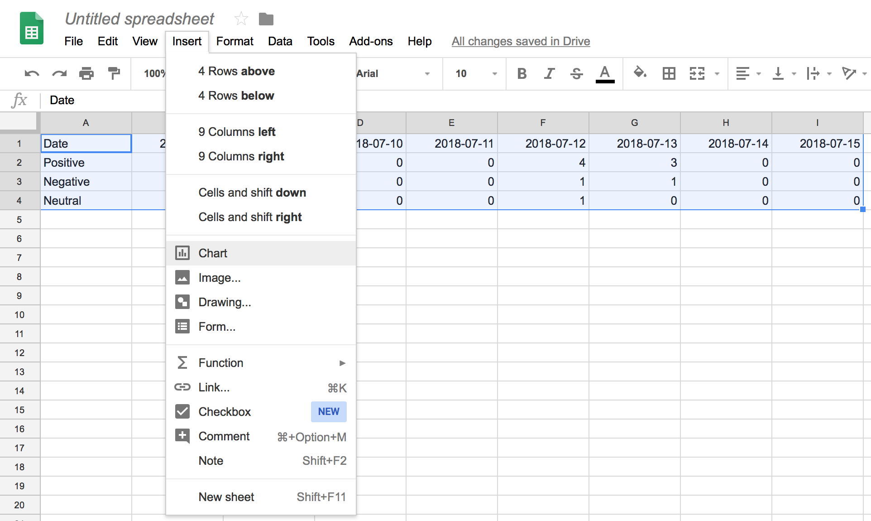Screen dimensions: 871x521
Task: Open the Format menu
Action: (234, 41)
